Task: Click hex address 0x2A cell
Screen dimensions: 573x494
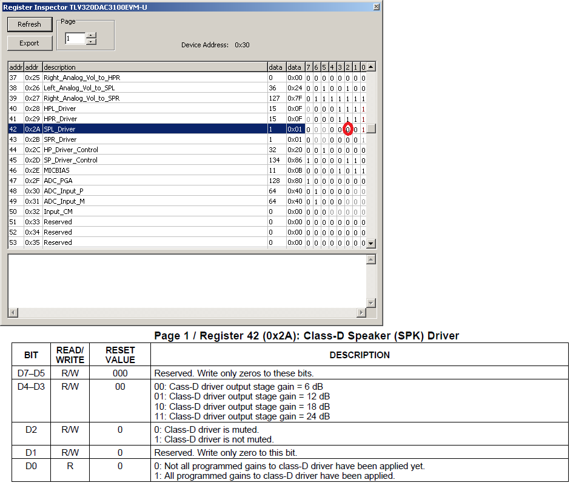Action: [33, 129]
